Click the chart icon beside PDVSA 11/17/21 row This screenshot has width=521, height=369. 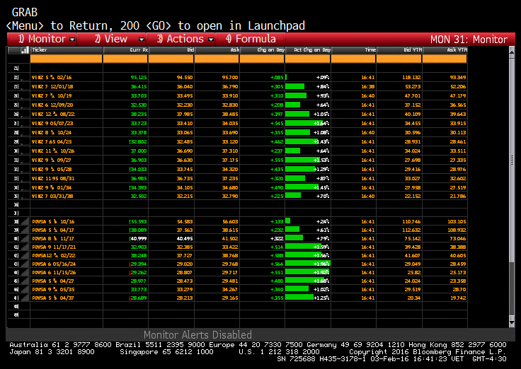coord(25,247)
